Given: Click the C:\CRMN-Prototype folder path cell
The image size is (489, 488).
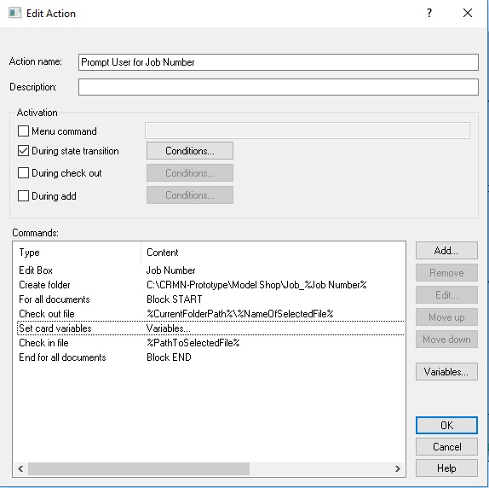Looking at the screenshot, I should click(x=256, y=285).
